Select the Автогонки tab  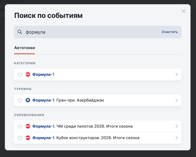coord(24,48)
